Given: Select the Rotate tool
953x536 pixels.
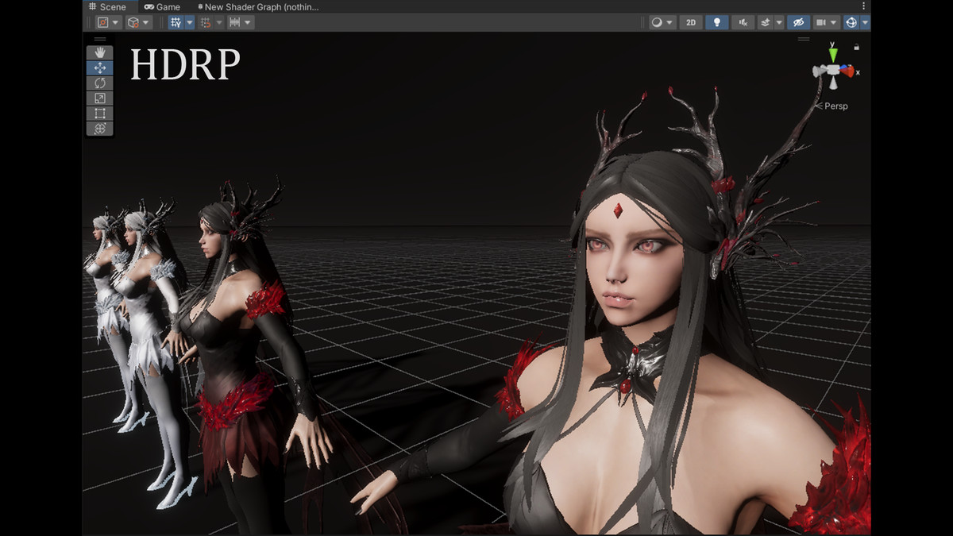Looking at the screenshot, I should (100, 83).
